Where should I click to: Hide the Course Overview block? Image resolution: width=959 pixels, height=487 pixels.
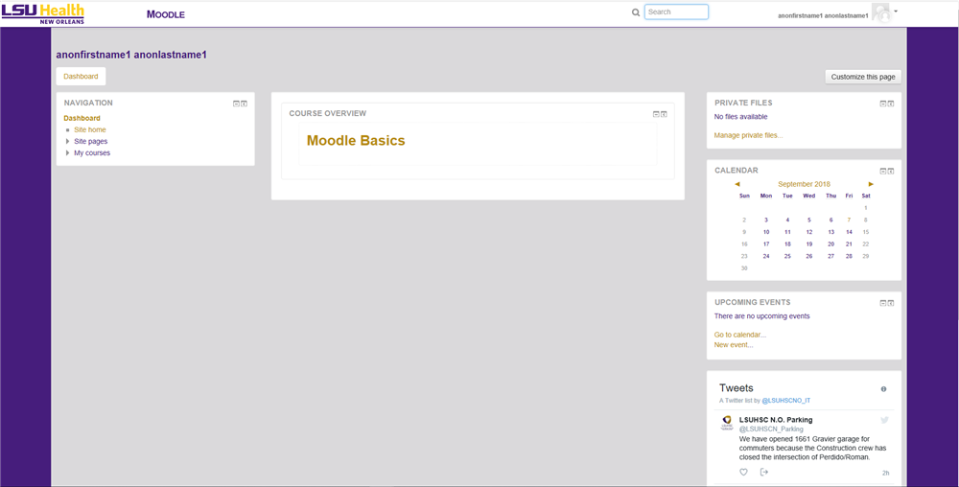pos(656,114)
